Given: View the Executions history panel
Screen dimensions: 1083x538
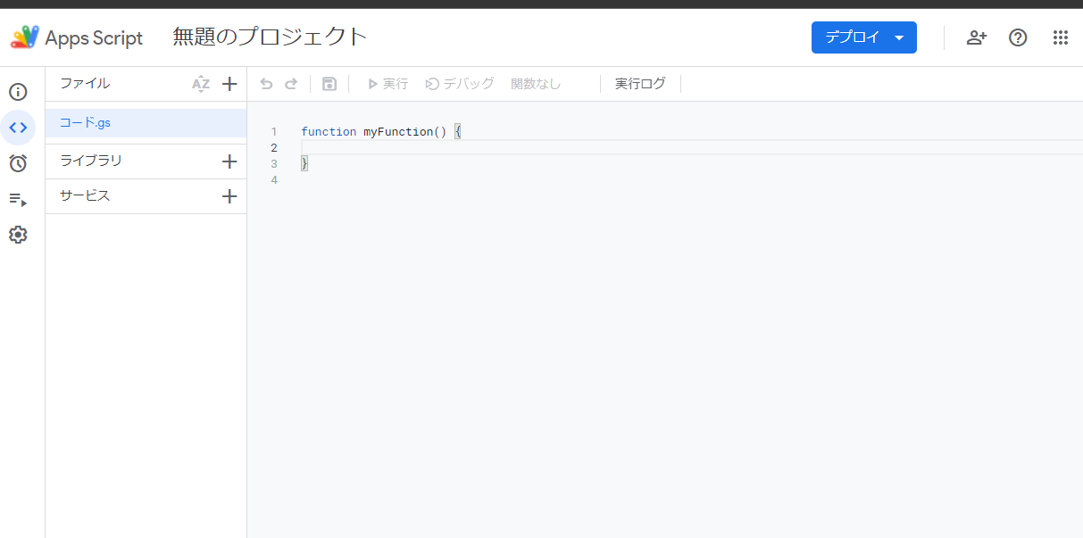Looking at the screenshot, I should pyautogui.click(x=18, y=199).
